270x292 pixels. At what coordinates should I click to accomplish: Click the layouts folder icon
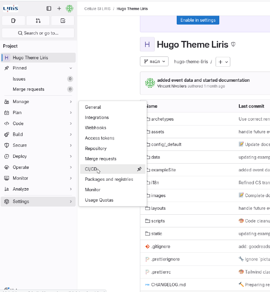pyautogui.click(x=148, y=208)
